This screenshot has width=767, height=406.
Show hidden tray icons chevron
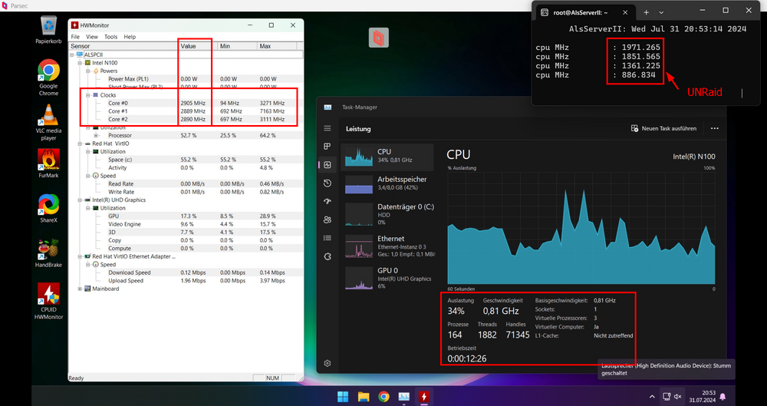pyautogui.click(x=652, y=396)
